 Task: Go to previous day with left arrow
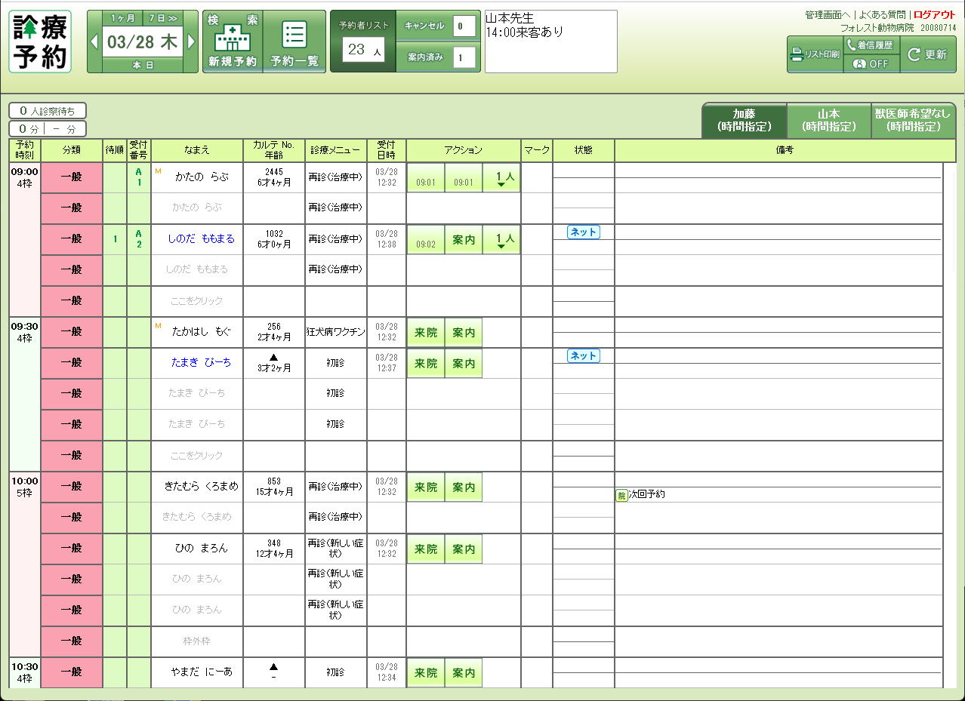click(94, 42)
